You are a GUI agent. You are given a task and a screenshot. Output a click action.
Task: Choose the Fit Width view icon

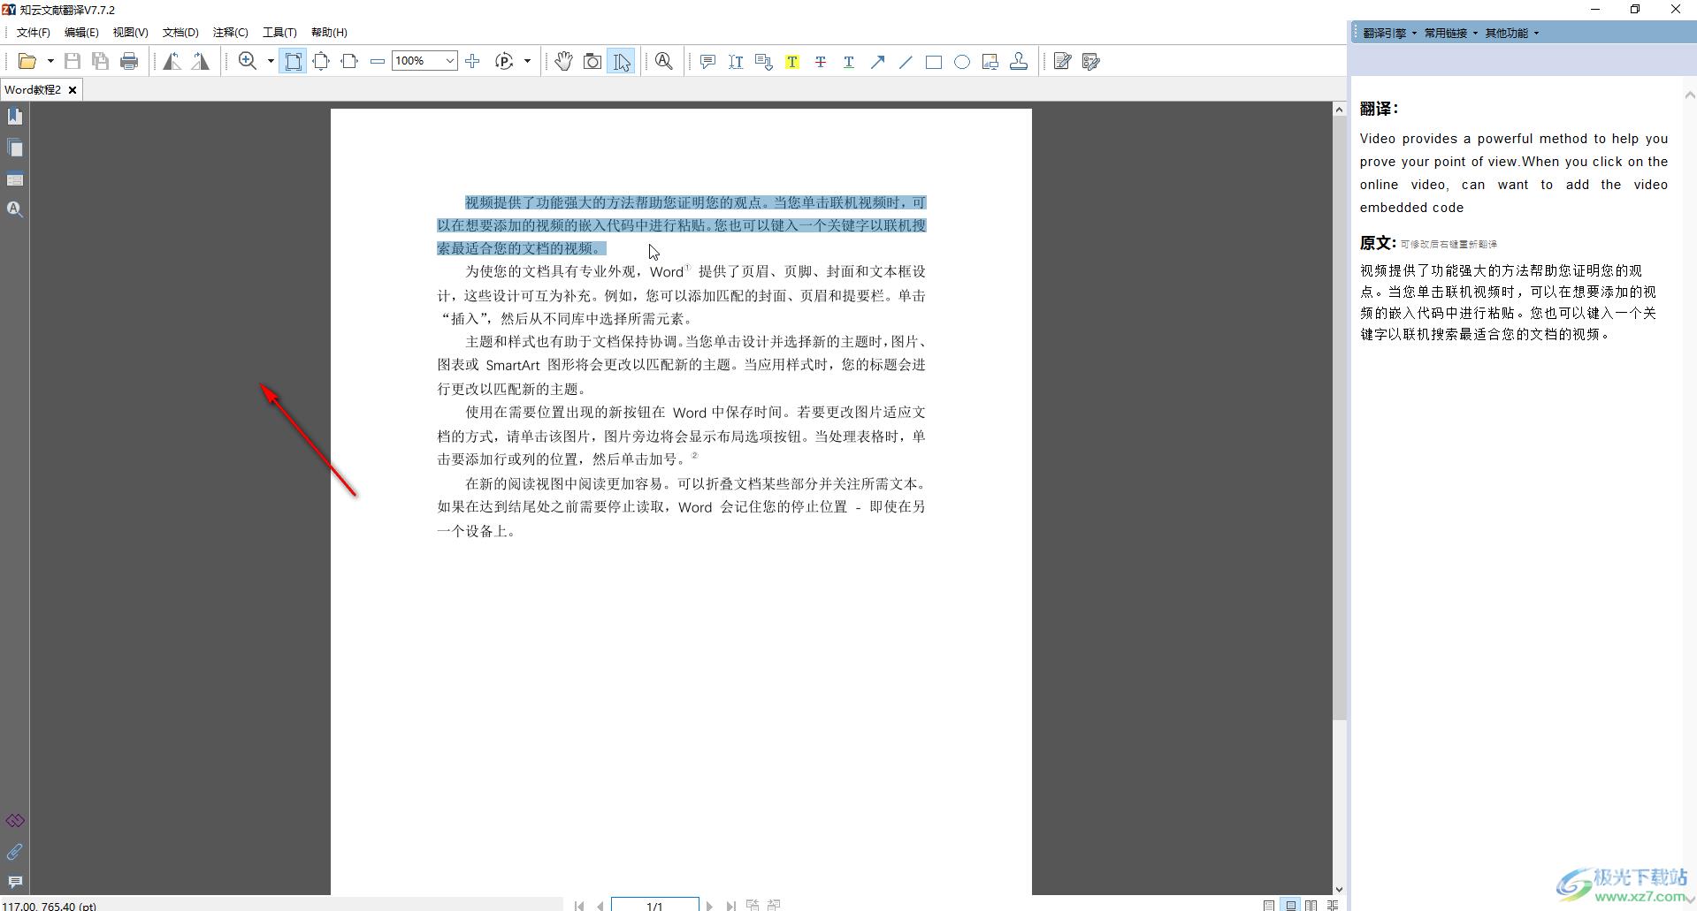[x=349, y=61]
